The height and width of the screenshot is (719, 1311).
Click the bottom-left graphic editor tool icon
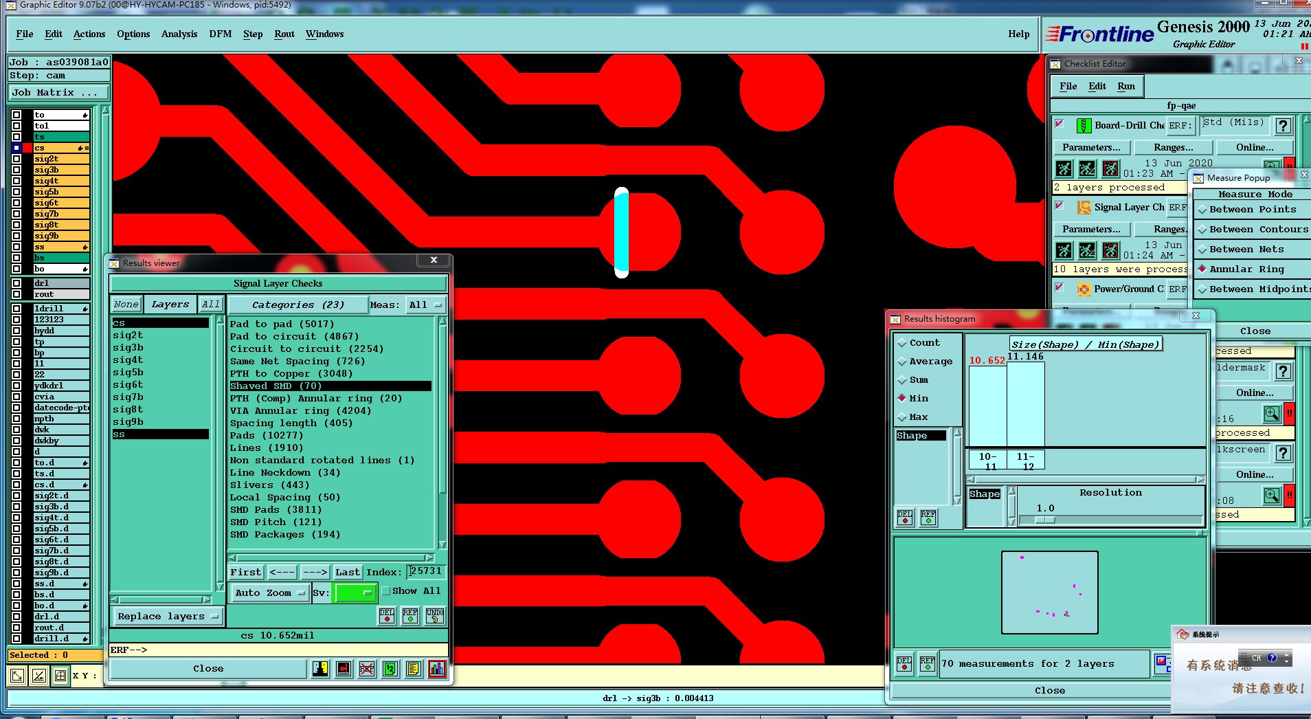17,676
